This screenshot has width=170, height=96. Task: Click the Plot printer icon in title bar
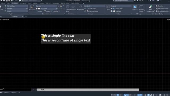pos(20,1)
